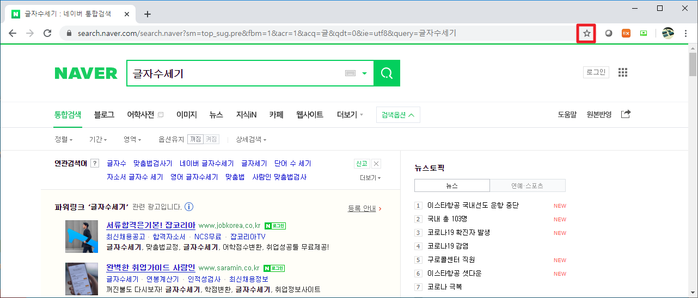Open 서류합격은기본! 잡코리아 ad link
698x298 pixels.
(x=151, y=225)
